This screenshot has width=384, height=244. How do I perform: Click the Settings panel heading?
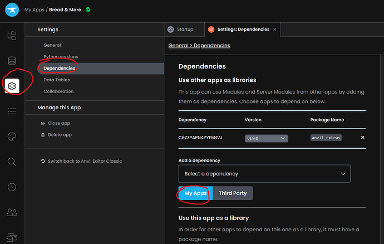pos(48,30)
